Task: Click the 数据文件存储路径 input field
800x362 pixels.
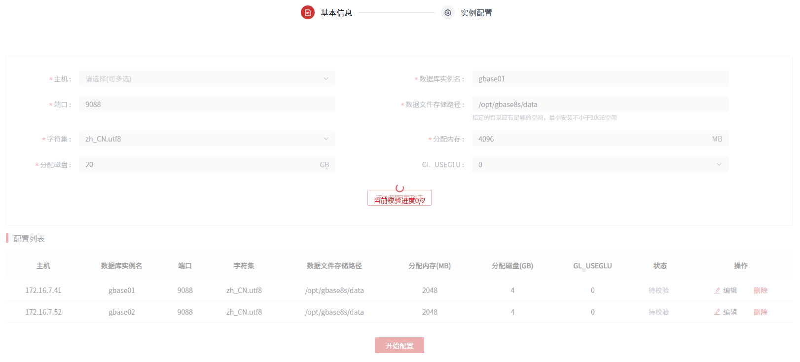Action: (599, 105)
